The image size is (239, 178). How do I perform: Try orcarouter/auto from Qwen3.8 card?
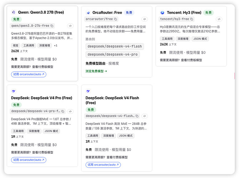click(x=29, y=74)
